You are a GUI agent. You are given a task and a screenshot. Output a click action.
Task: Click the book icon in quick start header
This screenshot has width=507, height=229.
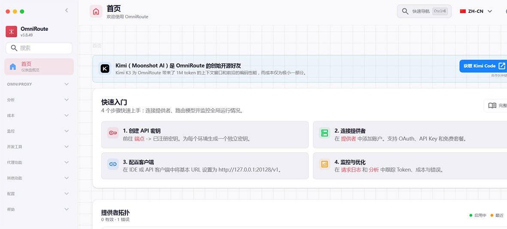click(x=492, y=105)
